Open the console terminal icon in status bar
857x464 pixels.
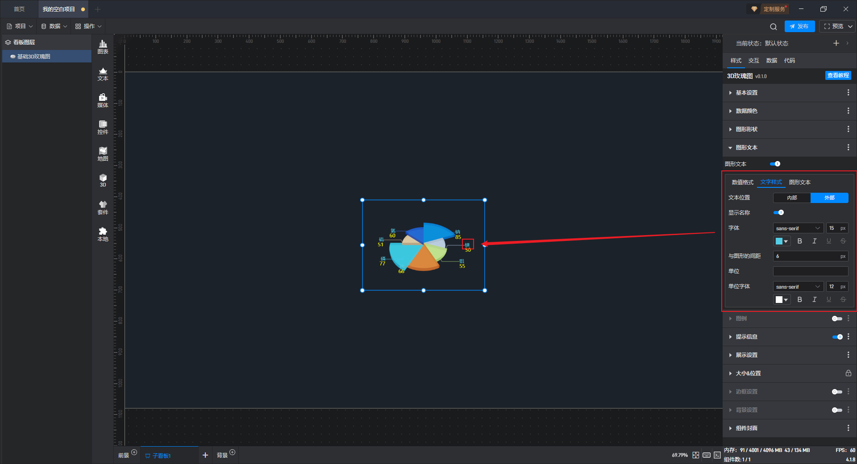click(x=717, y=455)
